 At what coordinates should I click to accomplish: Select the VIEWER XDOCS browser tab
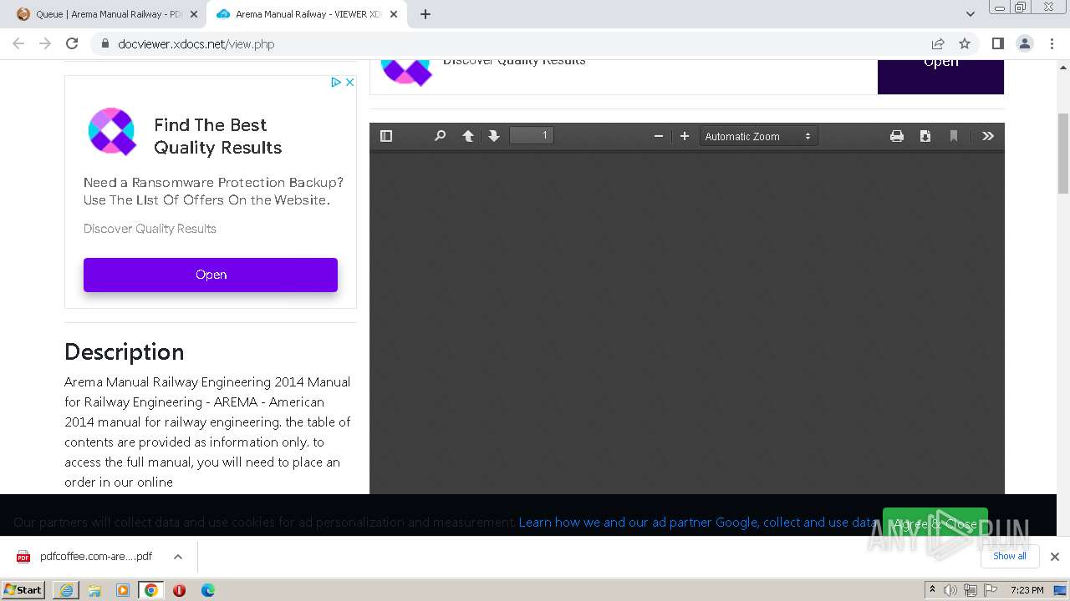pyautogui.click(x=306, y=14)
